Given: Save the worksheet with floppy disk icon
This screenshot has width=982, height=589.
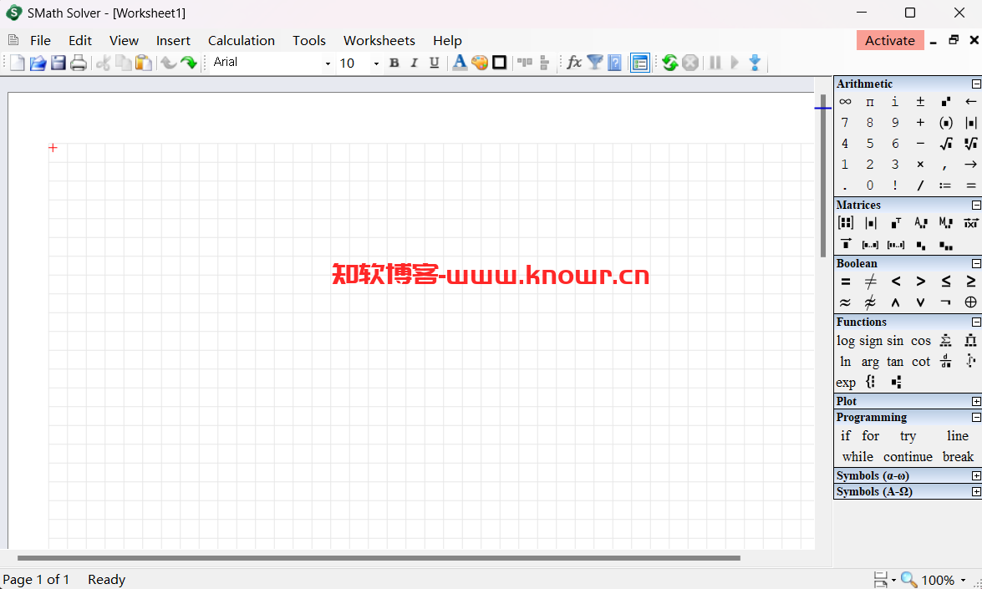Looking at the screenshot, I should (59, 63).
